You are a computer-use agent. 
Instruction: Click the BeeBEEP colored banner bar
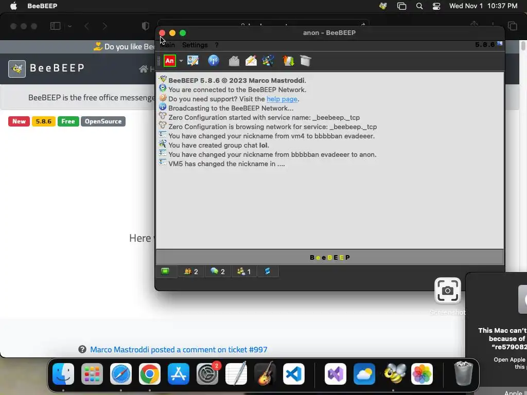330,258
